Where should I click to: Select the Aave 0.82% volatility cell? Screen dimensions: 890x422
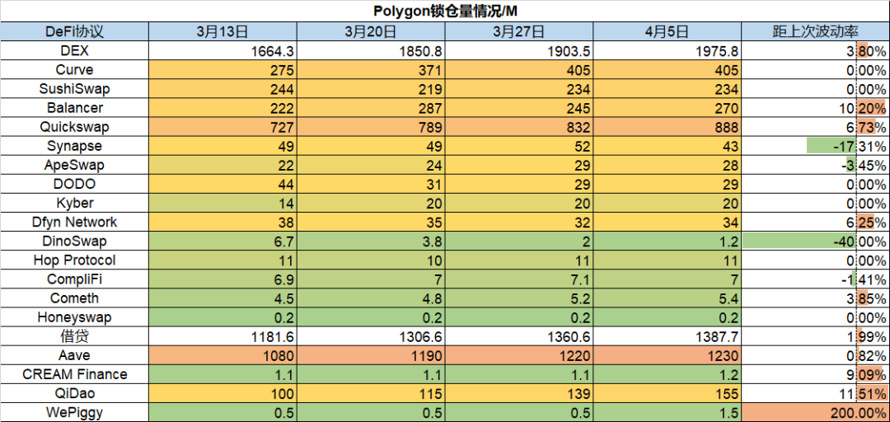tap(815, 355)
